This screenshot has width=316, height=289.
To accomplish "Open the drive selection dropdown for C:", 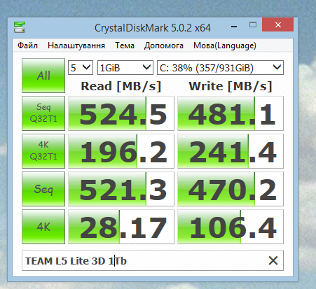I will pyautogui.click(x=220, y=68).
